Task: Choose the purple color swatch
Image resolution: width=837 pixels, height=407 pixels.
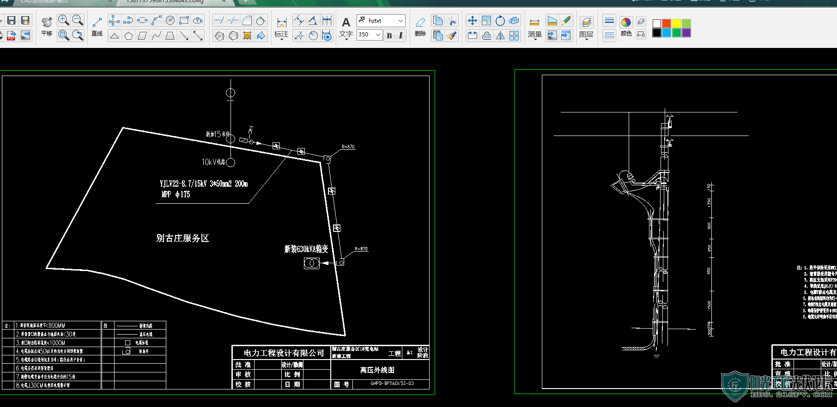Action: coord(686,33)
